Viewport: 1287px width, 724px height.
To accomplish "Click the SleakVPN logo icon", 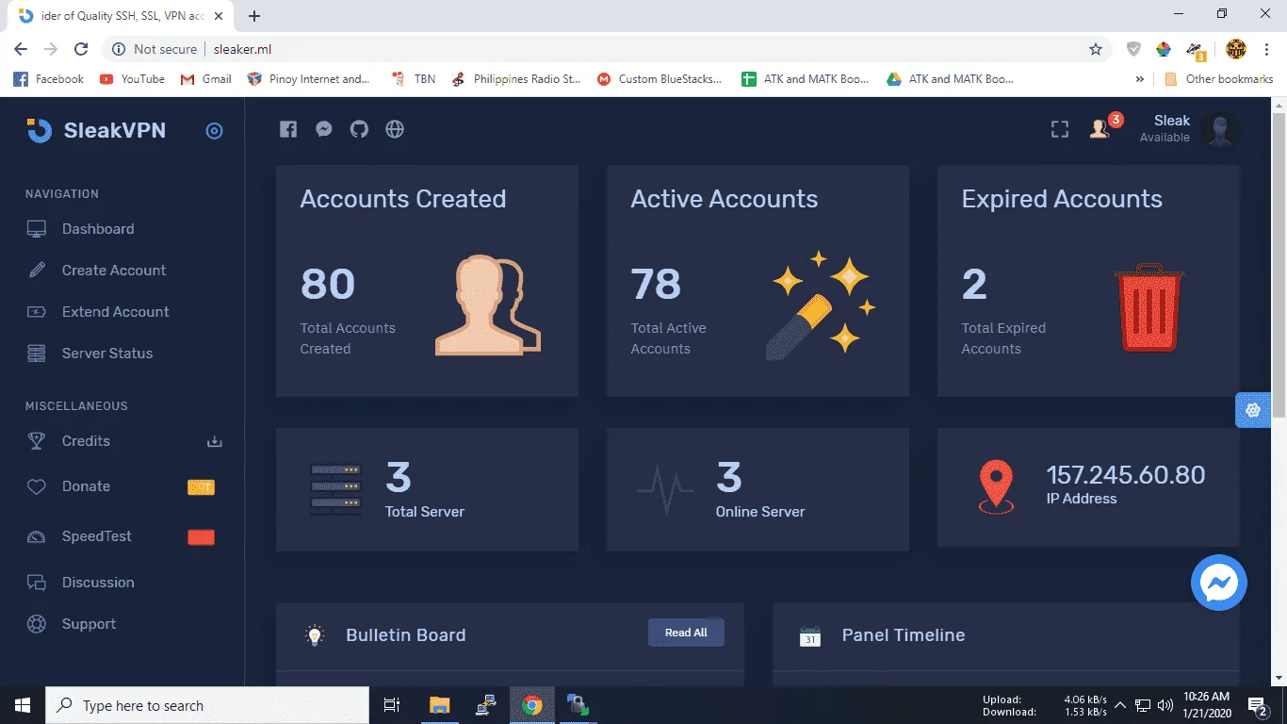I will point(39,131).
